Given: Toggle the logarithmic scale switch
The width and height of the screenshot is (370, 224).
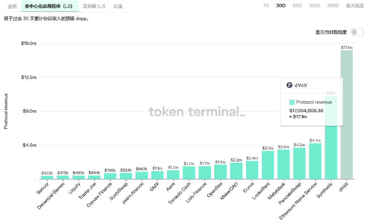Looking at the screenshot, I should (357, 32).
